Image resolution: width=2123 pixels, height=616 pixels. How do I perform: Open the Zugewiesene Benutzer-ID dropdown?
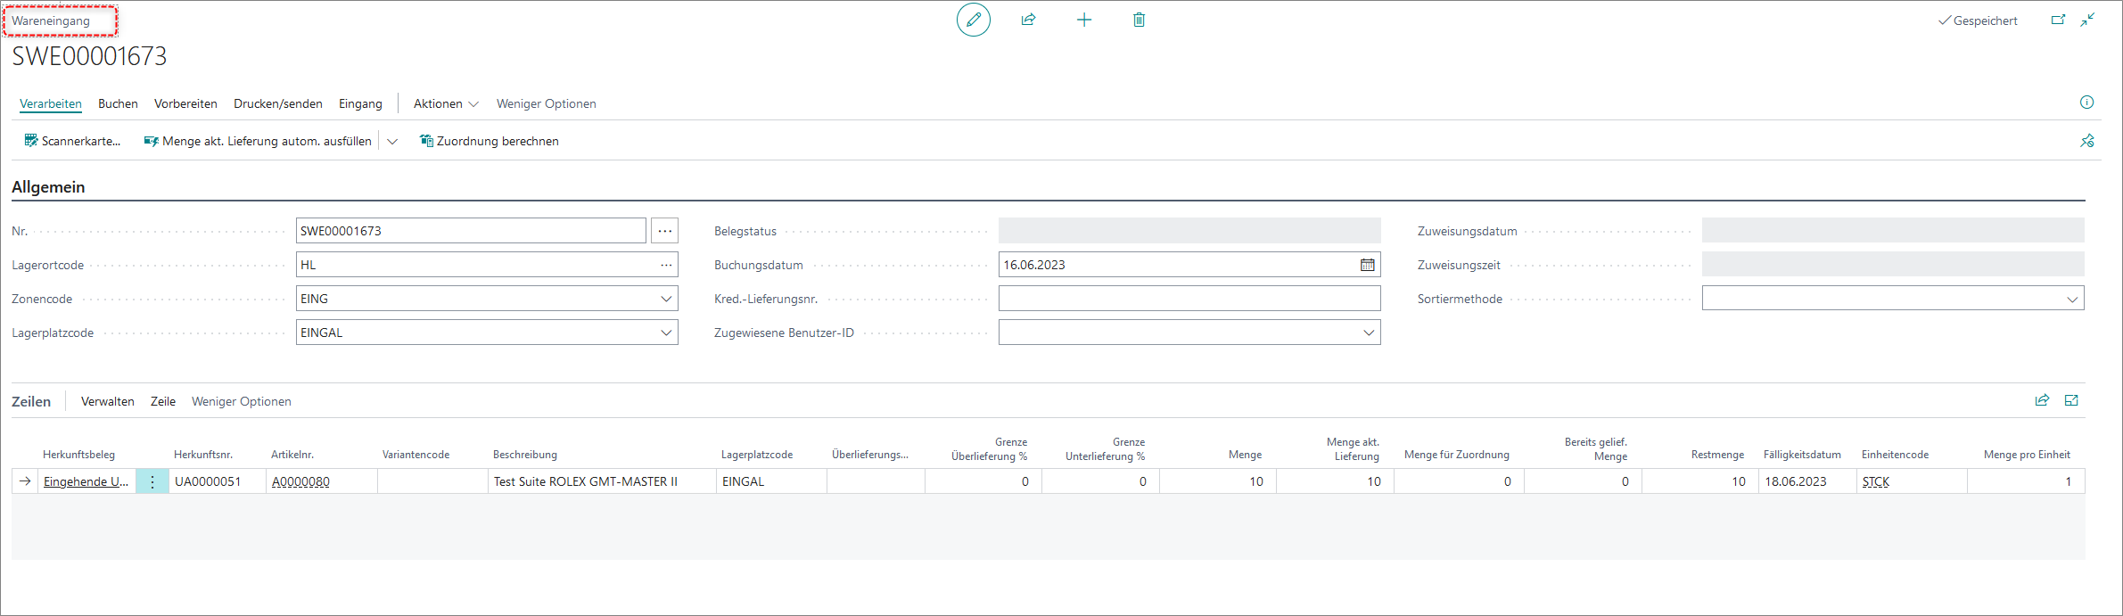point(1368,333)
